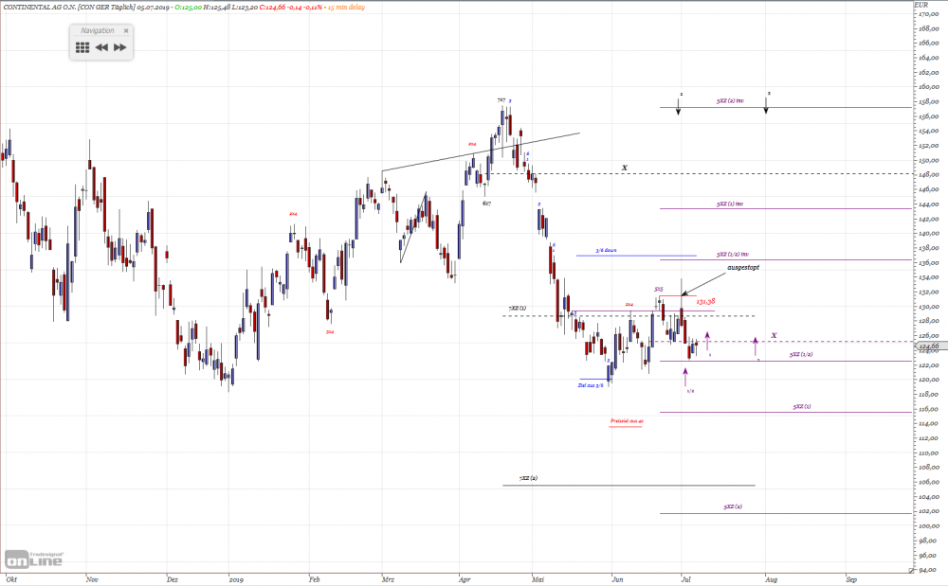Click the Aug date axis label

click(771, 579)
